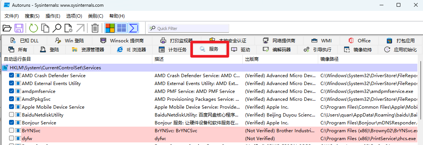Switch to the 驱动 tab
The width and height of the screenshot is (423, 145).
pyautogui.click(x=241, y=49)
